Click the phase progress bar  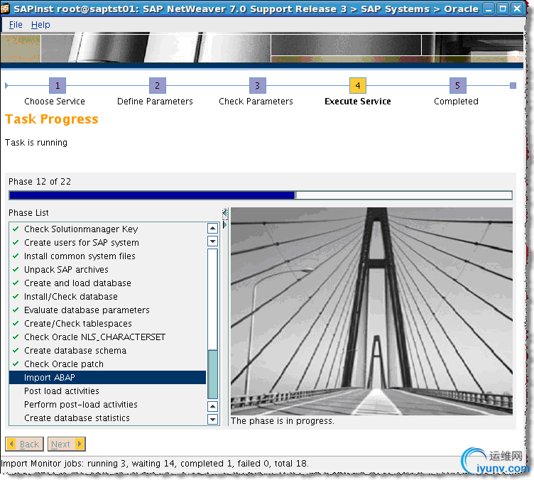[x=261, y=195]
